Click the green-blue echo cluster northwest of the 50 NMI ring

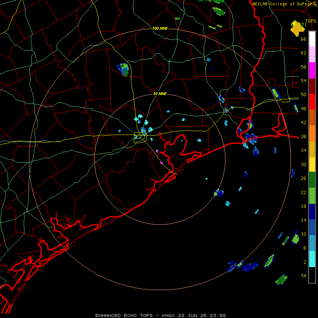123,69
